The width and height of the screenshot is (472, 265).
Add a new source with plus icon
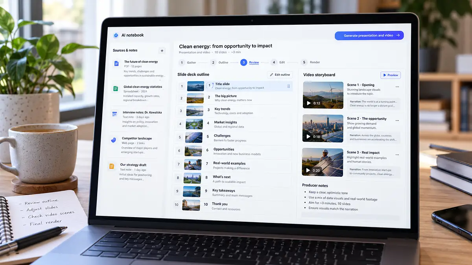(162, 51)
